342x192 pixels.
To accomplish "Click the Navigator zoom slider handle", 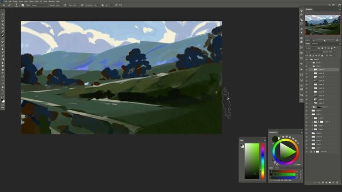I will (324, 41).
